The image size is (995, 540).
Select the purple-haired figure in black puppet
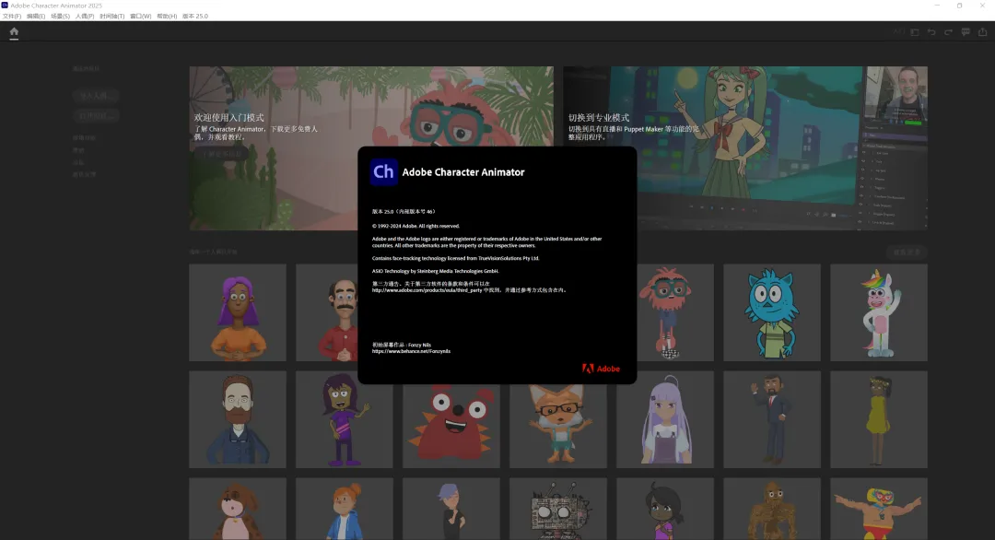tap(451, 509)
